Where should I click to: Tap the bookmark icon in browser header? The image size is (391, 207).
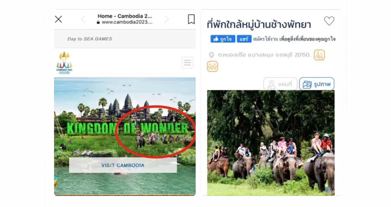(x=191, y=19)
